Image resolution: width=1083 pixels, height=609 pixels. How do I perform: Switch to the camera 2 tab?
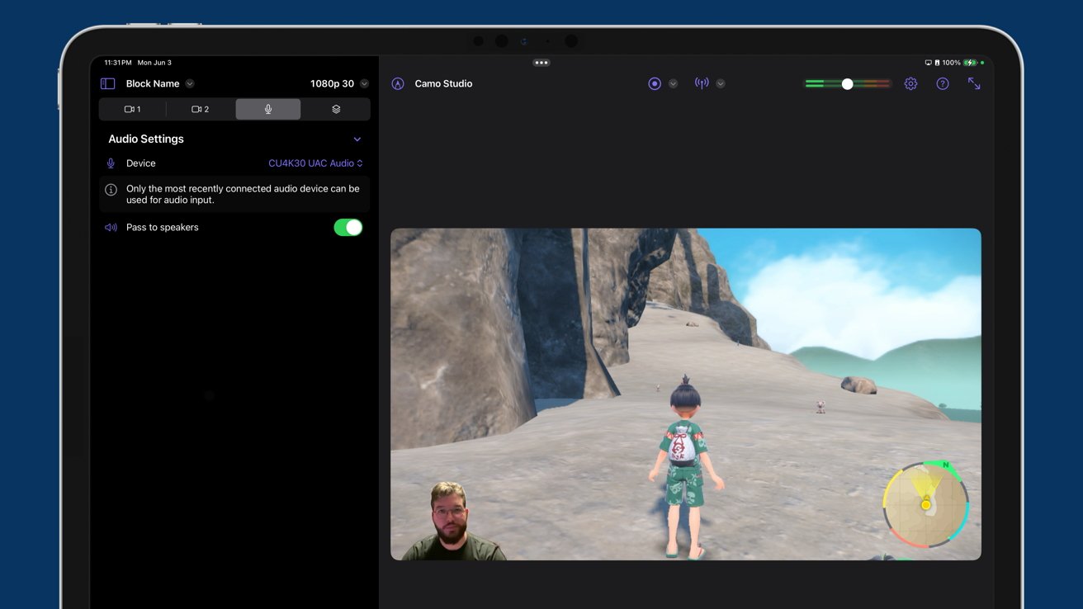tap(201, 109)
